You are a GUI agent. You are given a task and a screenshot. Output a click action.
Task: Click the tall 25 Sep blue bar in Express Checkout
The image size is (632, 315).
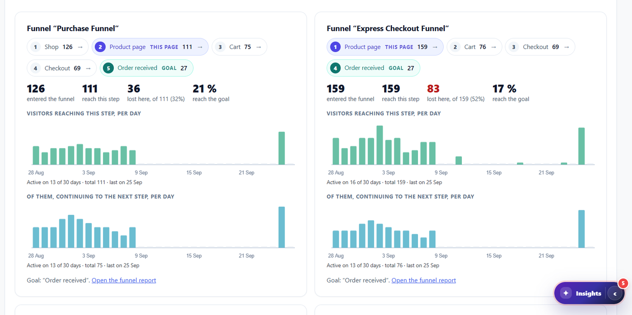(x=581, y=229)
